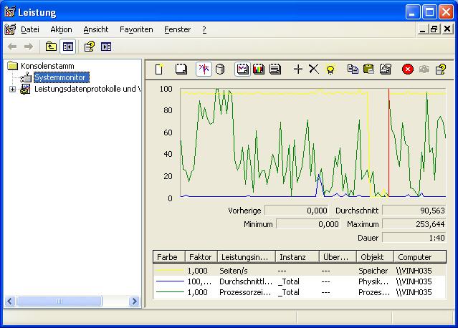The image size is (458, 328).
Task: Click the Objekt column header
Action: coord(371,257)
